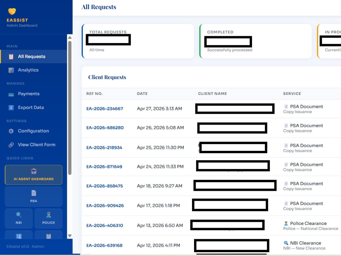341x256 pixels.
Task: Open request EA-2026-909426
Action: (105, 206)
